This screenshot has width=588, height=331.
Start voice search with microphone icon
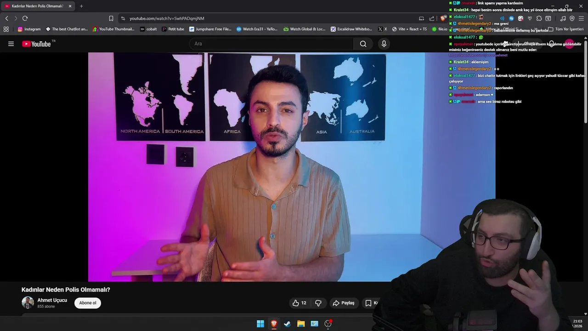pos(384,44)
